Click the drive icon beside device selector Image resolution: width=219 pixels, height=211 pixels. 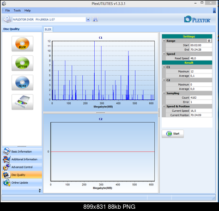[8, 19]
